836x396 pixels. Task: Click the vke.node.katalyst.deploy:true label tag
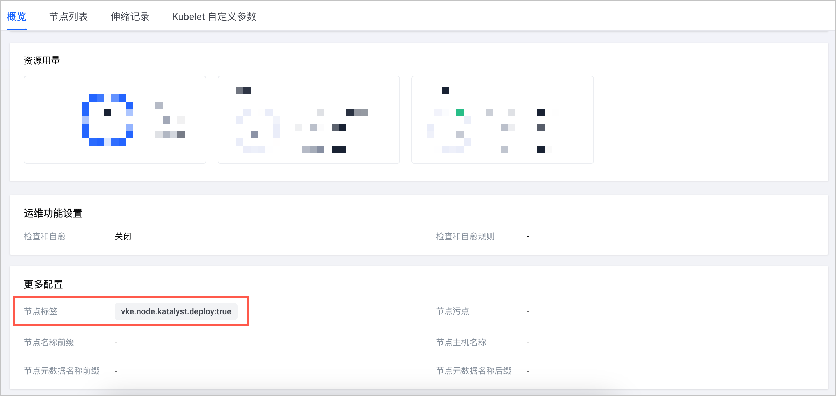point(176,311)
